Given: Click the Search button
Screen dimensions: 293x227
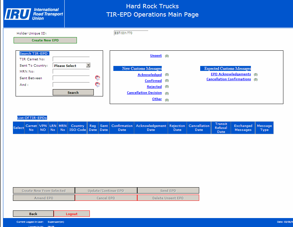Looking at the screenshot, I should tap(73, 92).
